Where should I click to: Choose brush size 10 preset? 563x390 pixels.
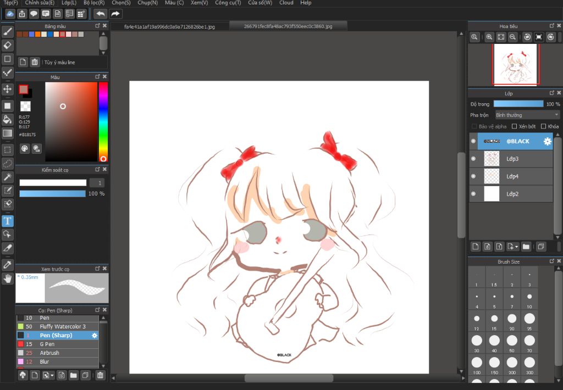[529, 299]
